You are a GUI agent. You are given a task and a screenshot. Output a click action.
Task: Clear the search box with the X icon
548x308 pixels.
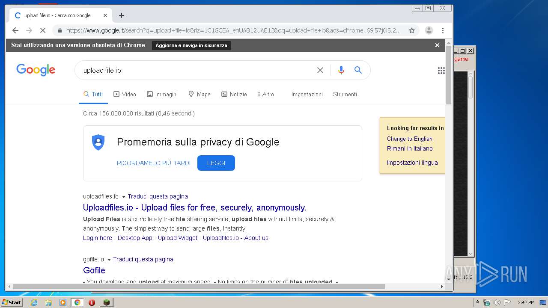tap(320, 70)
